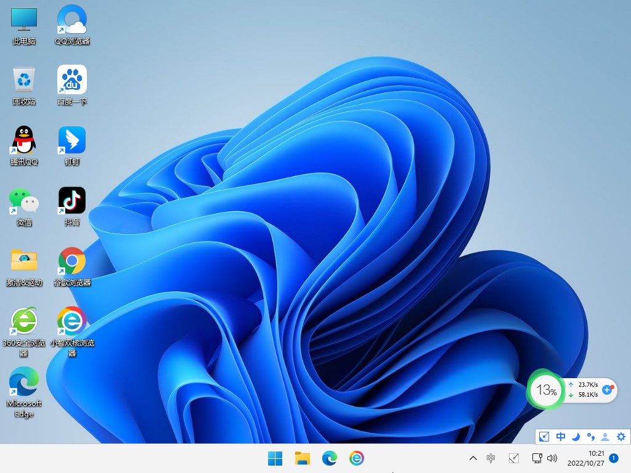Open 微信 WeChat

coord(23,203)
